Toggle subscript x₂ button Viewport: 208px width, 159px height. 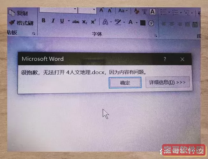coord(85,22)
